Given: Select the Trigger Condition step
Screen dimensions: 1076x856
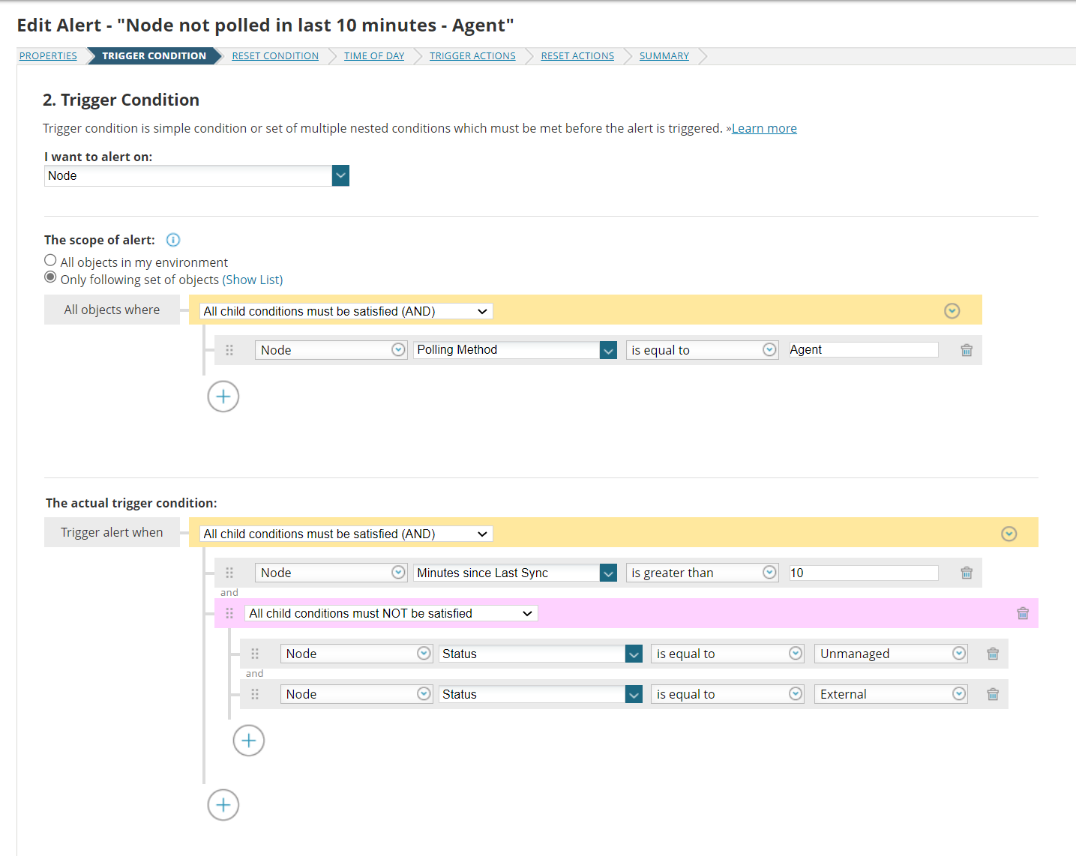Looking at the screenshot, I should coord(154,56).
